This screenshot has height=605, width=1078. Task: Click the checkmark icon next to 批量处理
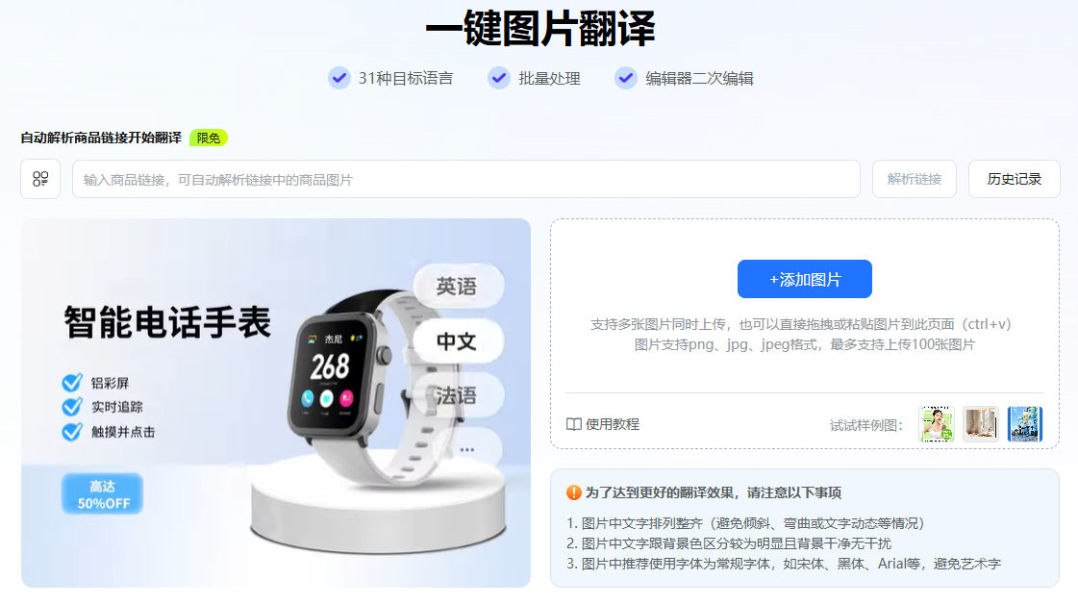(x=498, y=78)
